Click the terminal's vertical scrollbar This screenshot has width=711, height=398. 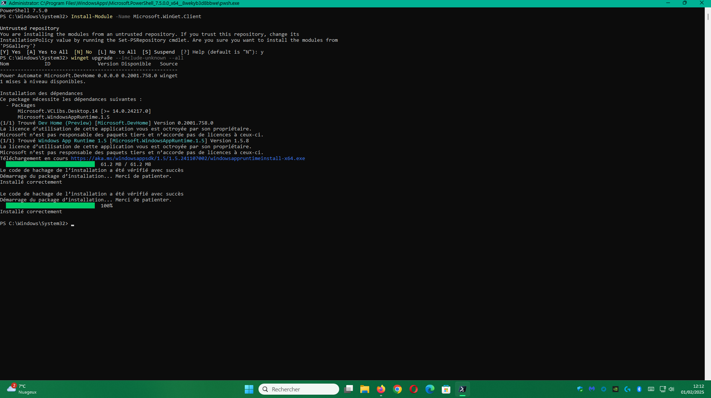pos(708,194)
